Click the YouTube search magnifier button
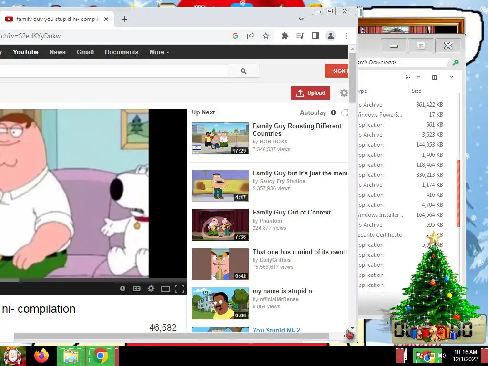This screenshot has height=366, width=488. (244, 71)
